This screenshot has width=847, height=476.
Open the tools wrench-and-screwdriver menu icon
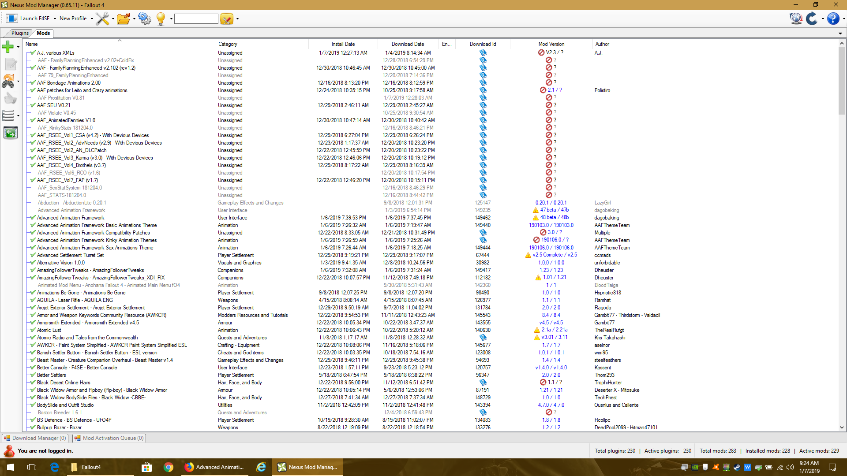pyautogui.click(x=102, y=19)
